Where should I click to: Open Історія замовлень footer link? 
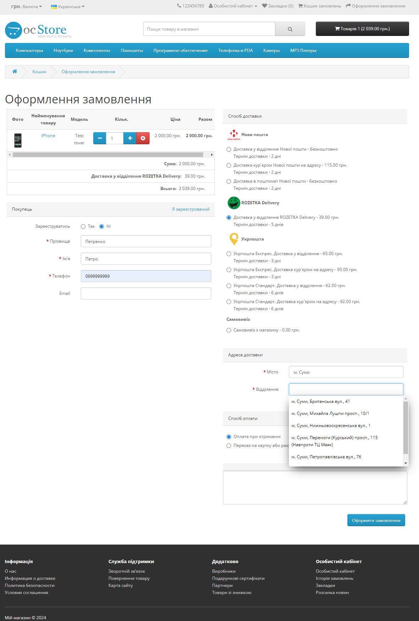tap(335, 578)
